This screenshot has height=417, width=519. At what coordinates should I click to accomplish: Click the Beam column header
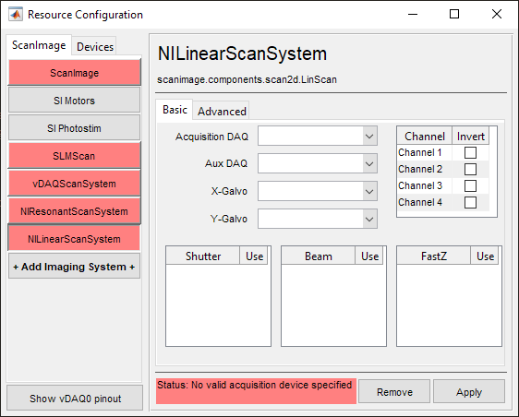click(319, 256)
